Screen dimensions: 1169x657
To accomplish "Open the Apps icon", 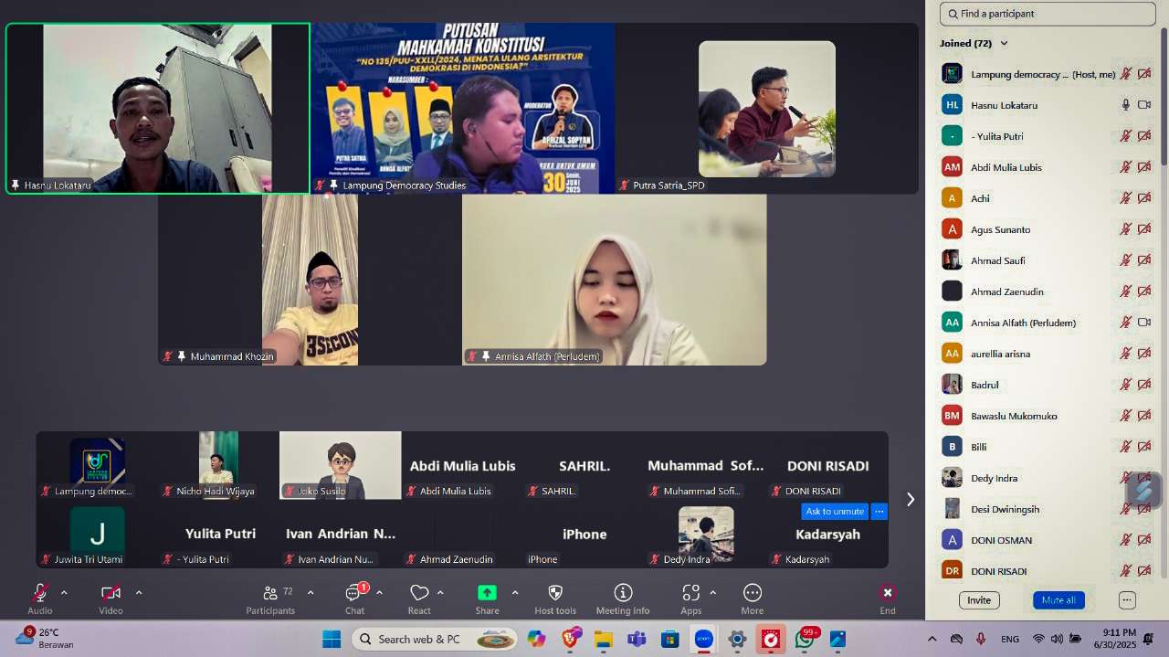I will (x=691, y=593).
